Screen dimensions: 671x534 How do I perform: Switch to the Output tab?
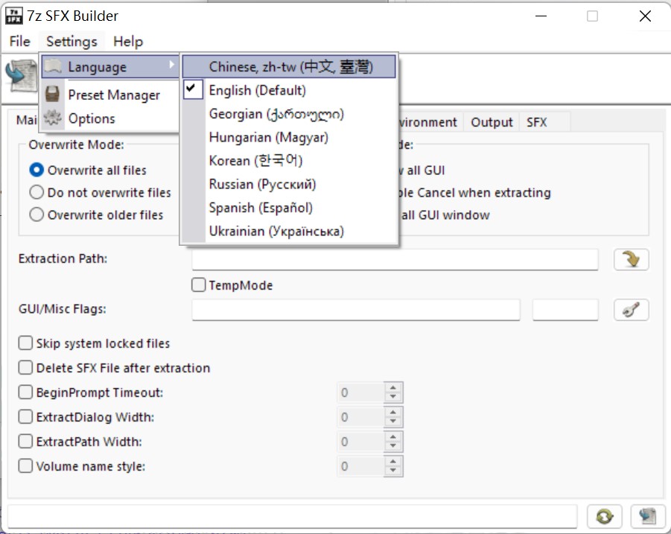[x=492, y=122]
